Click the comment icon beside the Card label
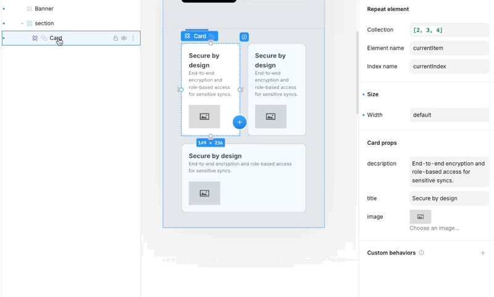494x297 pixels. [245, 37]
